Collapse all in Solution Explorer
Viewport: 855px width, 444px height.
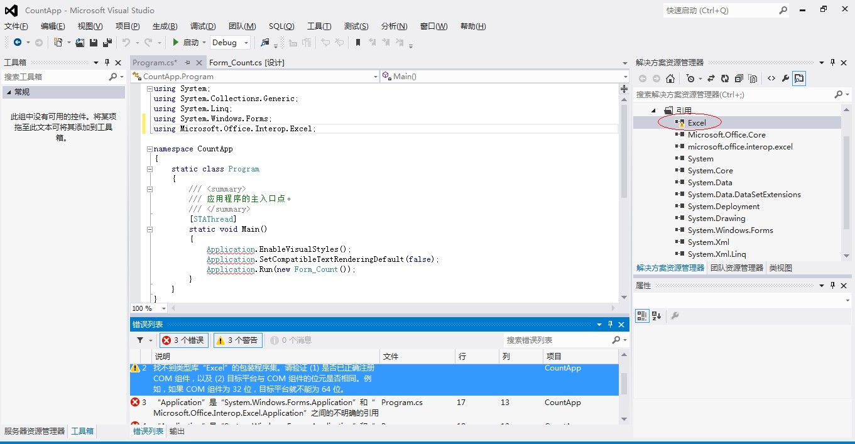[739, 79]
